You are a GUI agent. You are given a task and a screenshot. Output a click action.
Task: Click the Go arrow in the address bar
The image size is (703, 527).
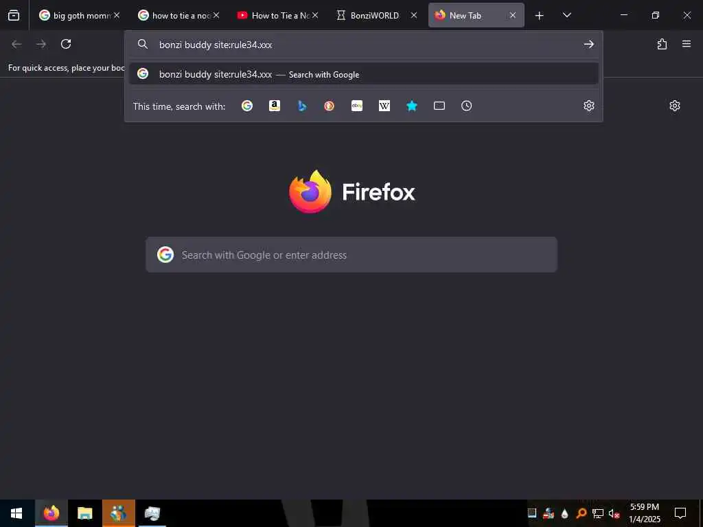(588, 45)
